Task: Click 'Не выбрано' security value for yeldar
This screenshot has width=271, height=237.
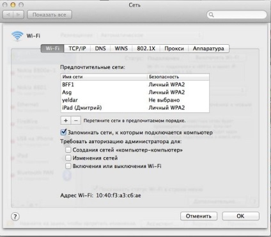Action: pos(164,100)
